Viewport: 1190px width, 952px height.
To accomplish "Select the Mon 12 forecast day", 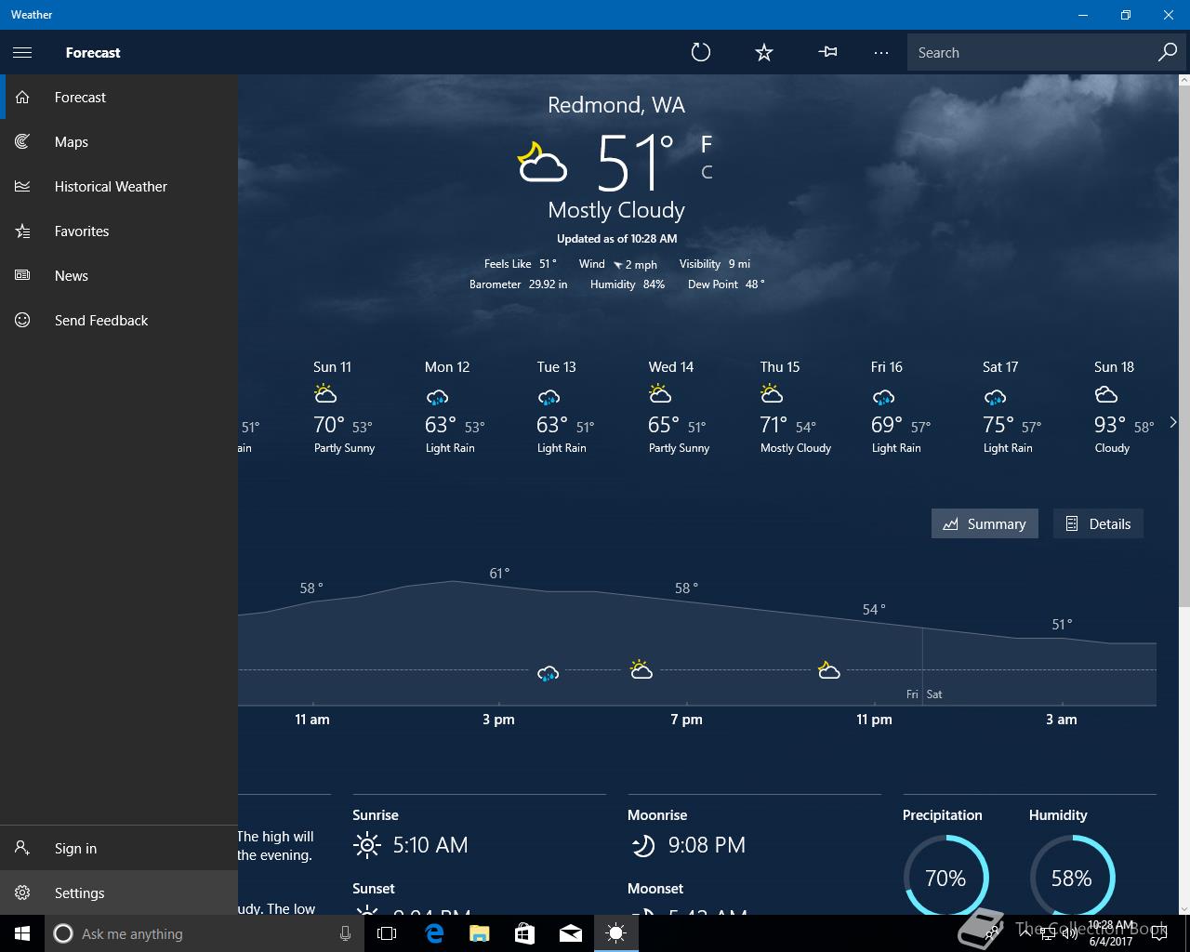I will [456, 407].
